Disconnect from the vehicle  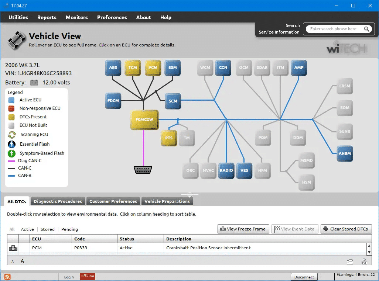pyautogui.click(x=304, y=277)
